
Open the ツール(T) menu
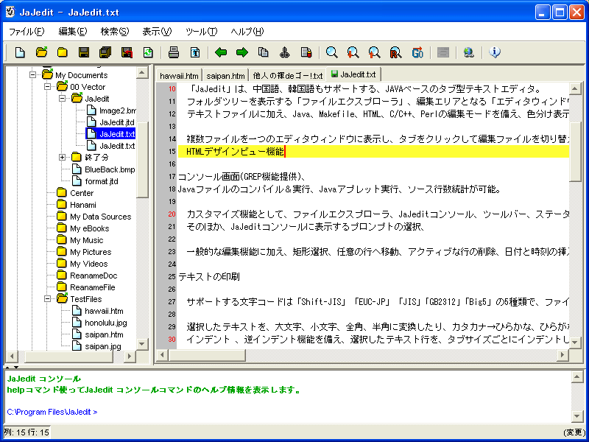201,32
